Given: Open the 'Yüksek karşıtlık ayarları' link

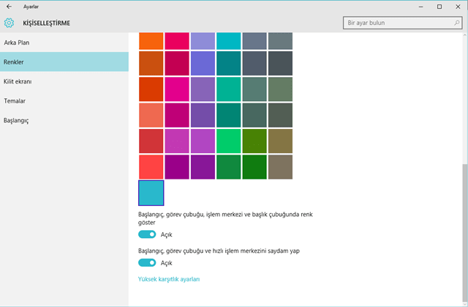Looking at the screenshot, I should point(169,279).
